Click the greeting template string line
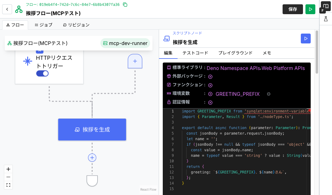 pyautogui.click(x=239, y=172)
